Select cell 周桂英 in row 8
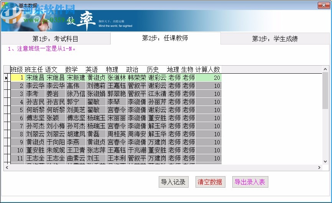 [116, 134]
